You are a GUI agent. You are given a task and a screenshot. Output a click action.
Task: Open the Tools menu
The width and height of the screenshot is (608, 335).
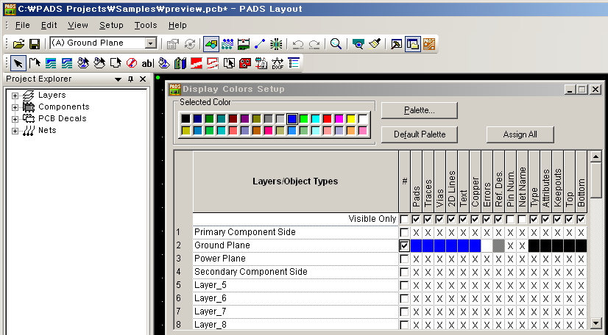[x=146, y=25]
